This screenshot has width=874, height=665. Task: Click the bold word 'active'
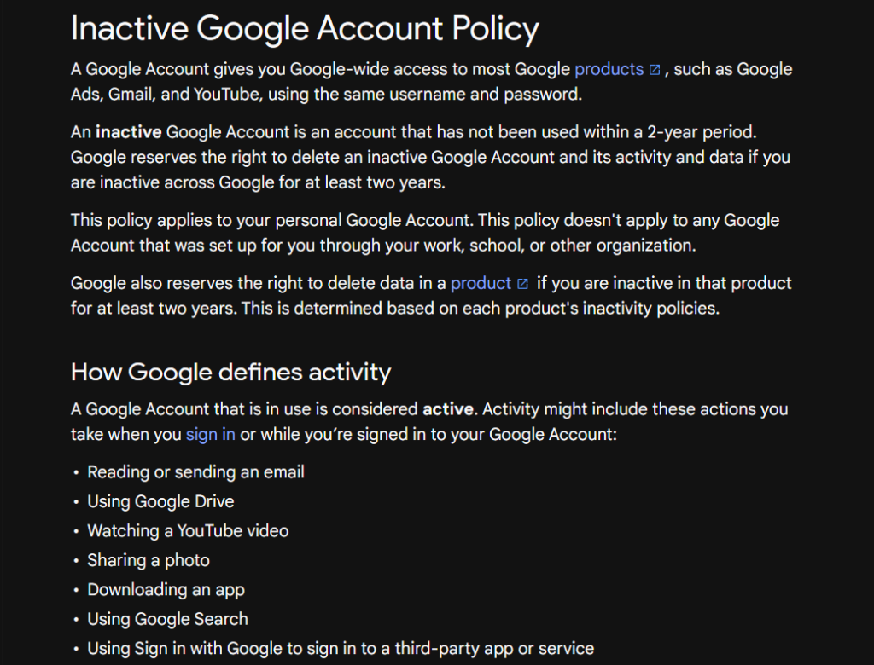click(x=448, y=409)
